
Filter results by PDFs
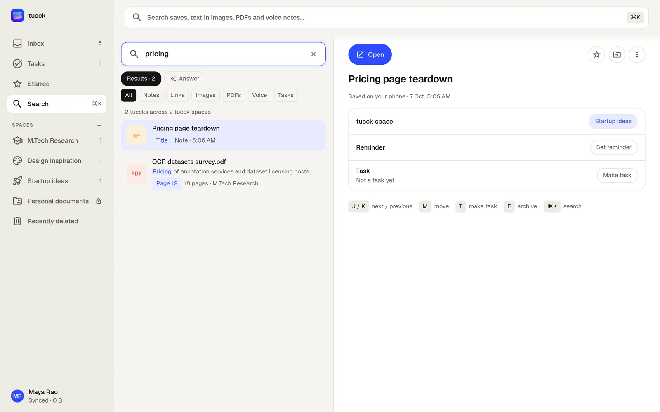234,95
